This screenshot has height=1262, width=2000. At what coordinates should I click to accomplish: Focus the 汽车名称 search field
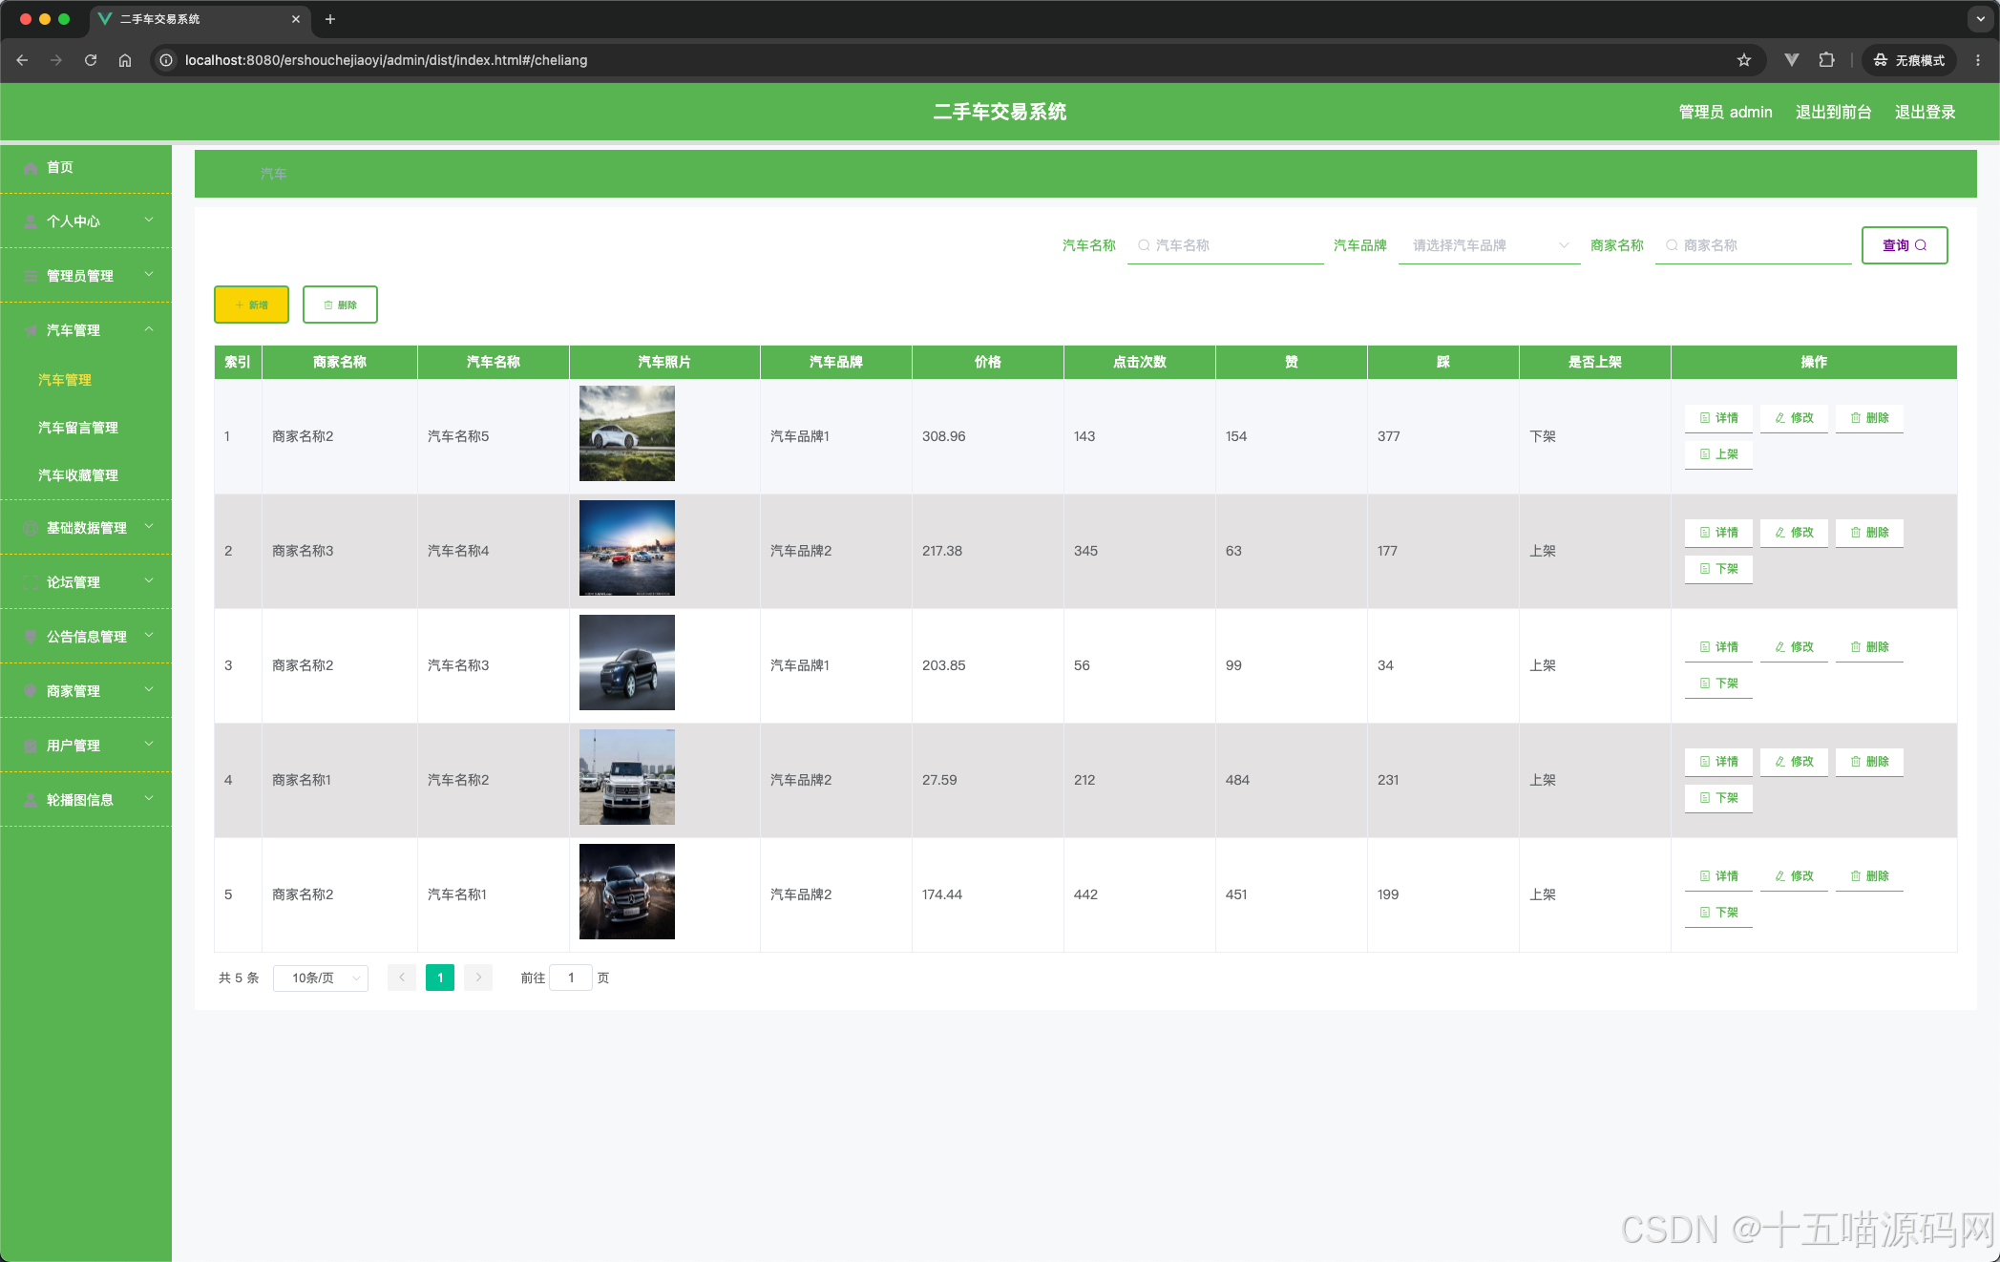[1226, 245]
